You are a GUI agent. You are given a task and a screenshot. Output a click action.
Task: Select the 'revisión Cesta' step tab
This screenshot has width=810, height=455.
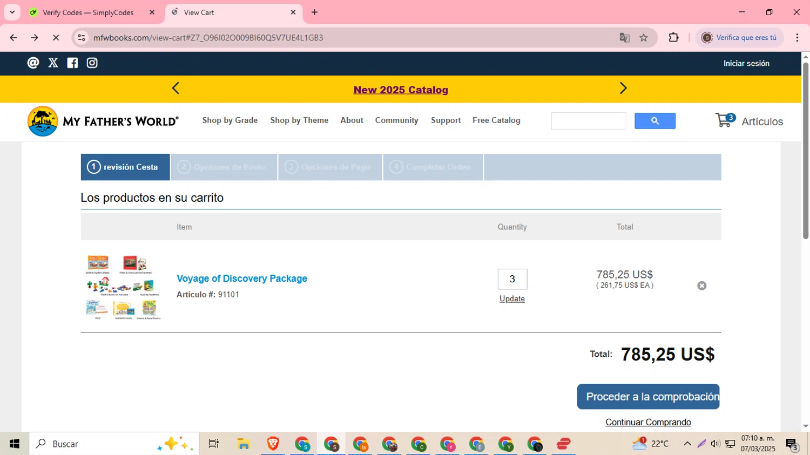[x=125, y=167]
